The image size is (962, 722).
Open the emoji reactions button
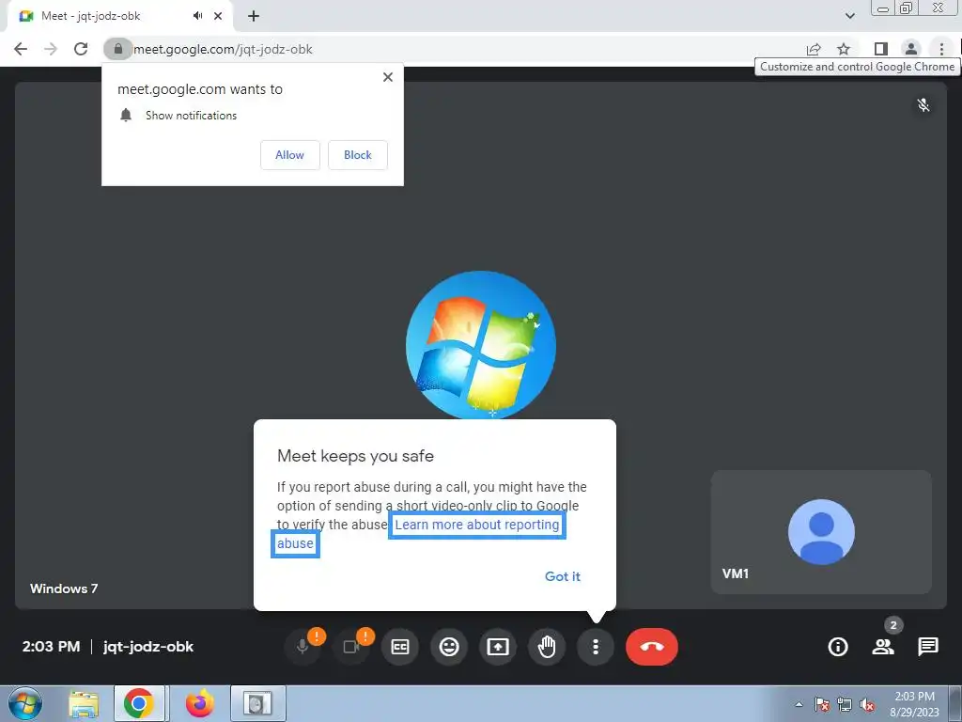449,647
